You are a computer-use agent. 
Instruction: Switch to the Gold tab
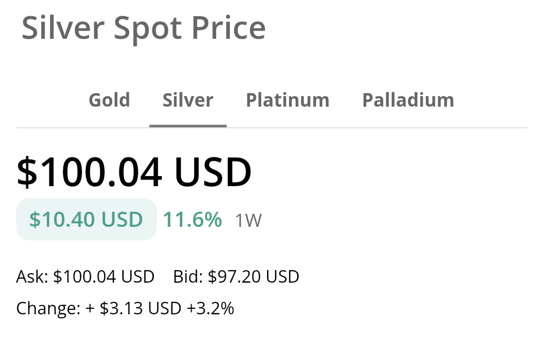click(x=109, y=100)
